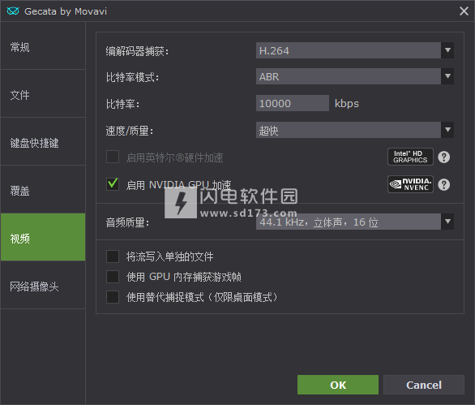475x405 pixels.
Task: Click the 音频质量 label
Action: coord(127,222)
